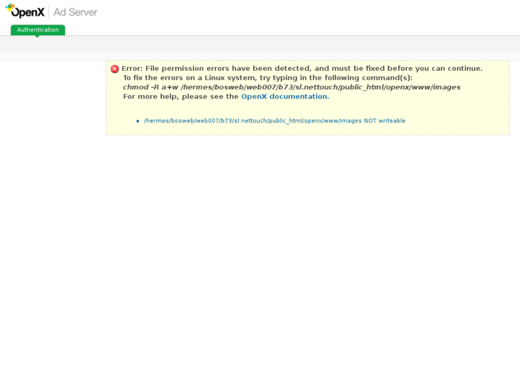Open the OpenX documentation link
The image size is (520, 390).
click(x=285, y=97)
